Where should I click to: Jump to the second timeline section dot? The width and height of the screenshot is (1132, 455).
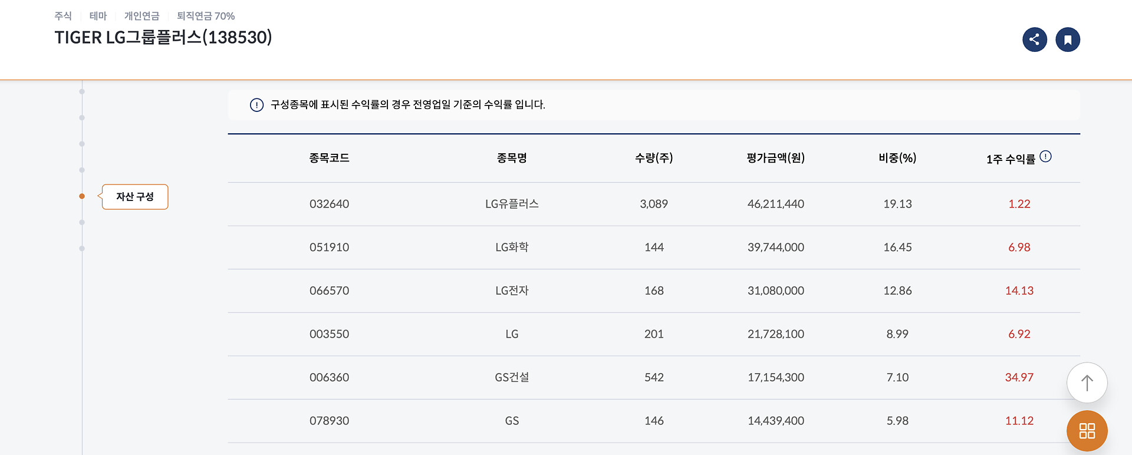point(82,118)
